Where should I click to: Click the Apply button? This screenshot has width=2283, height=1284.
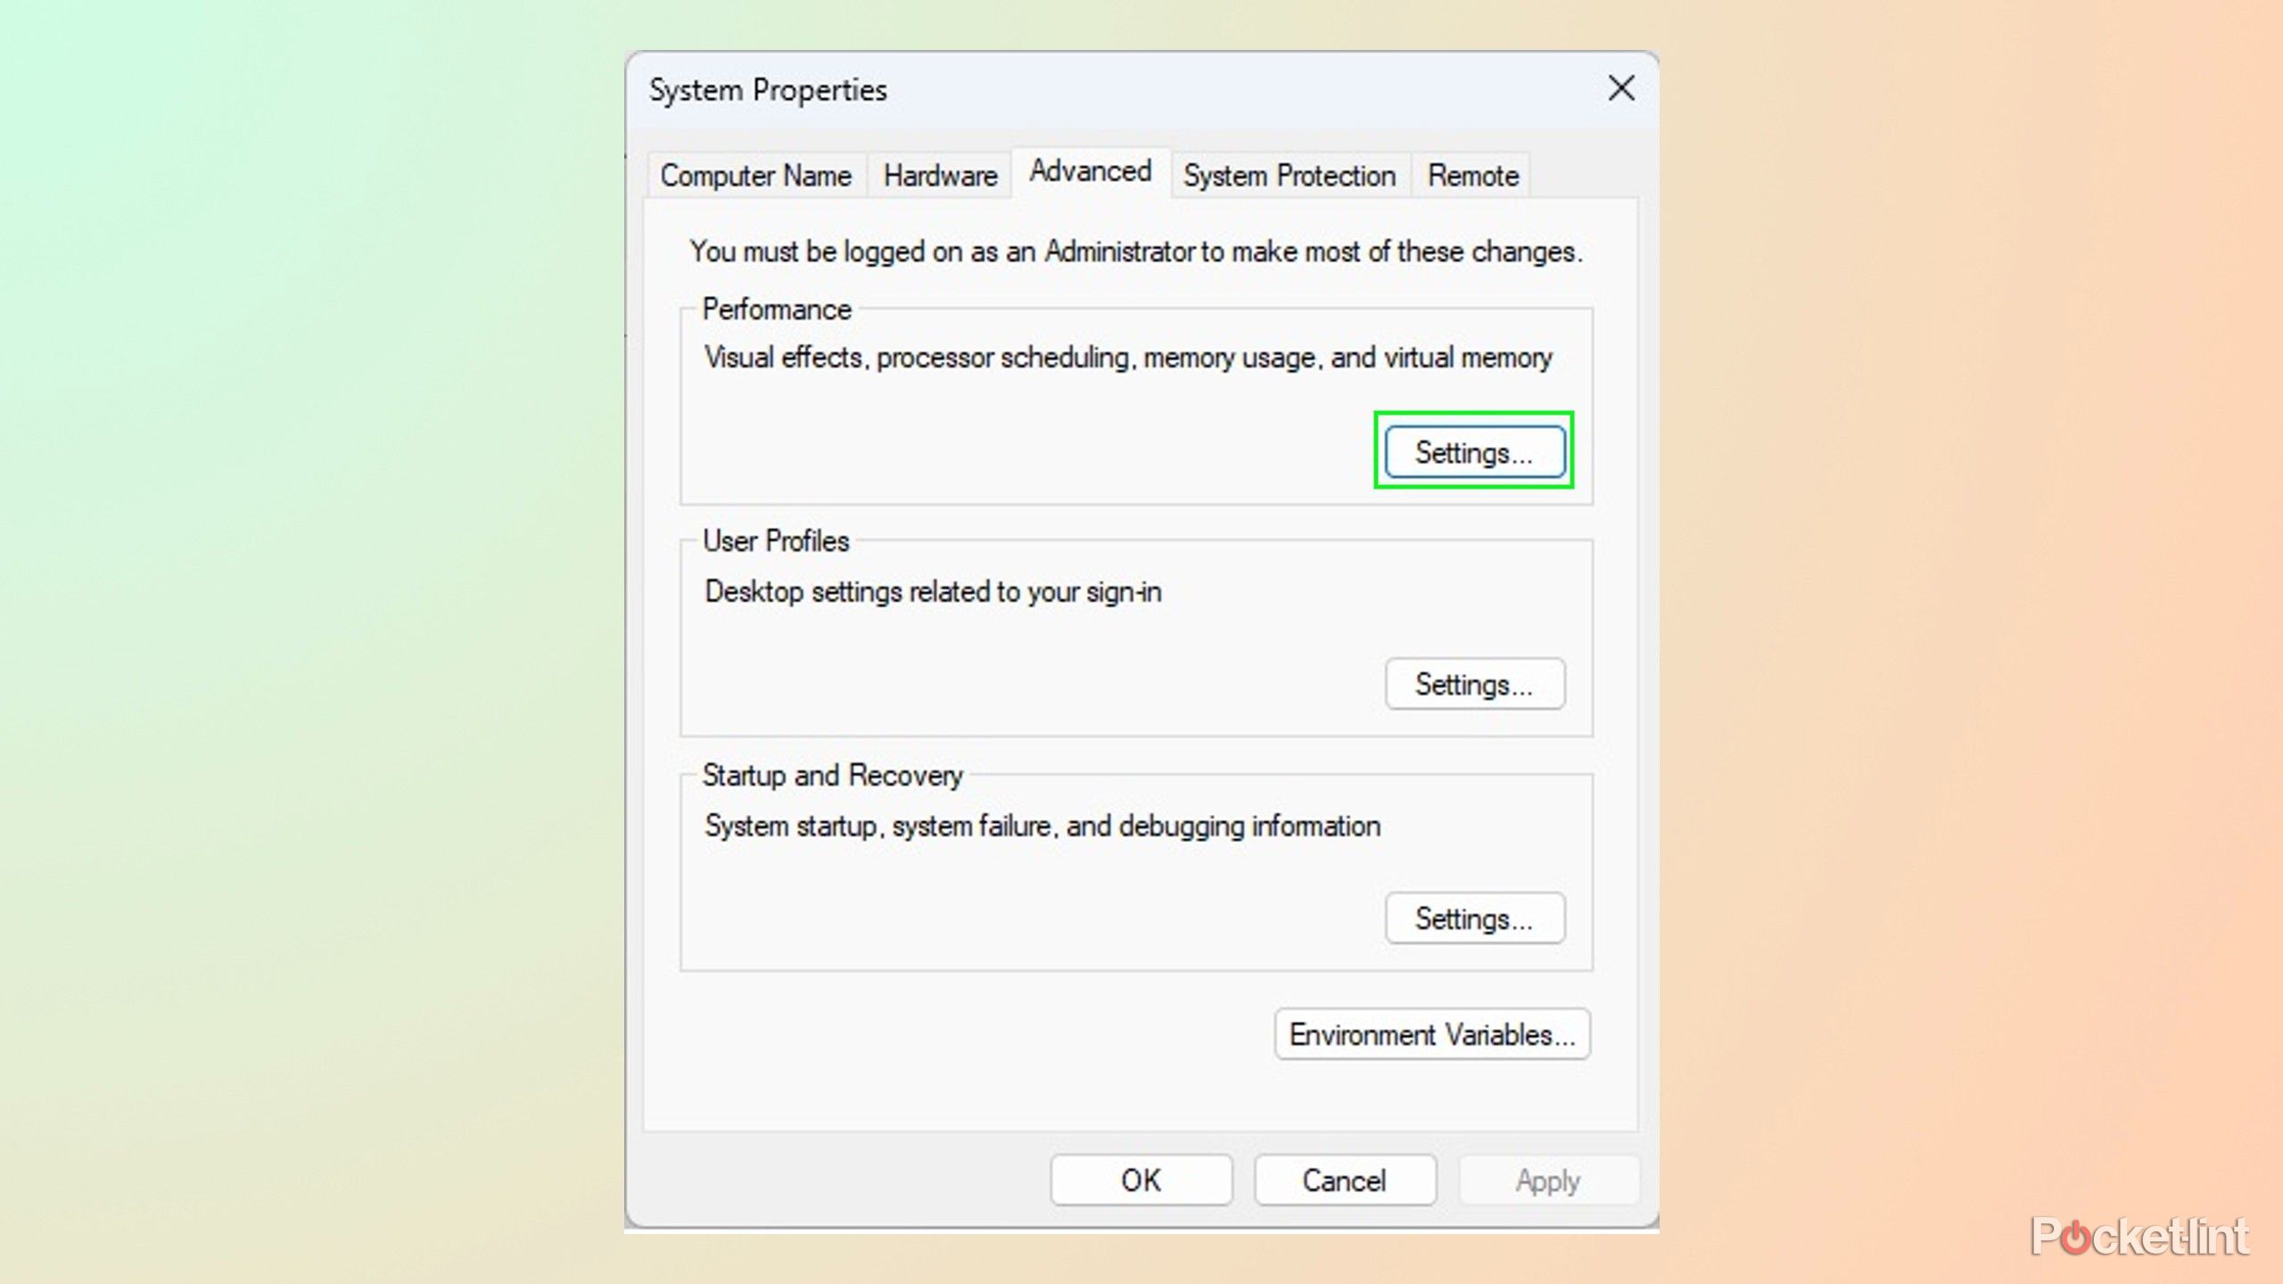(x=1548, y=1181)
